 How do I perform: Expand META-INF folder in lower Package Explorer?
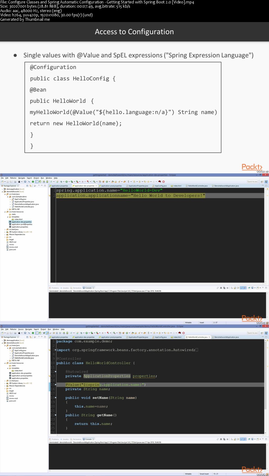pyautogui.click(x=8, y=360)
